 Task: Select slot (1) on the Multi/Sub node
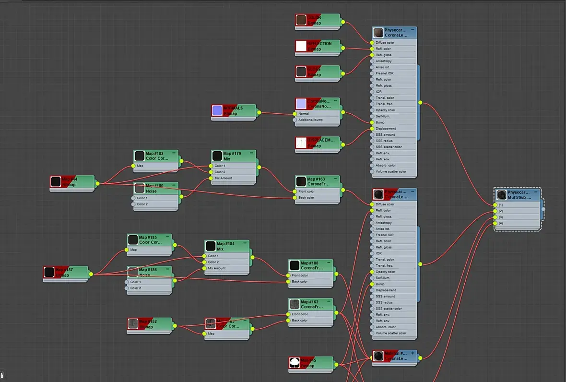pos(495,205)
